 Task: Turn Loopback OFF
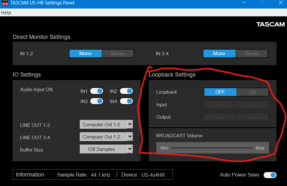pos(220,92)
